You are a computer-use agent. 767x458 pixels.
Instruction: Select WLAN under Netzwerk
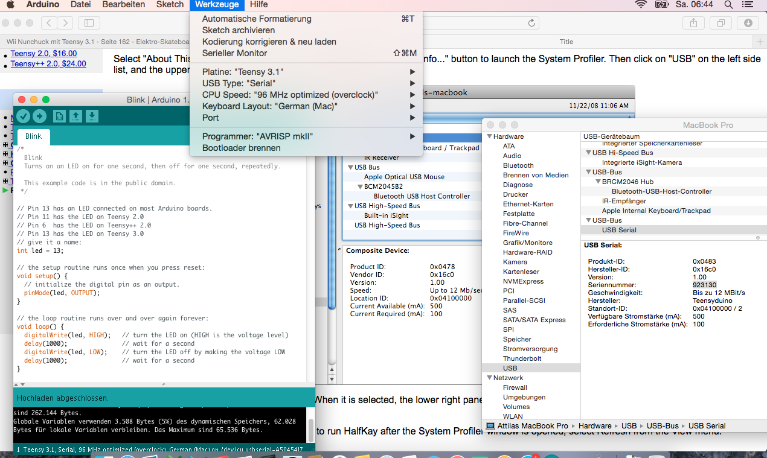tap(513, 416)
